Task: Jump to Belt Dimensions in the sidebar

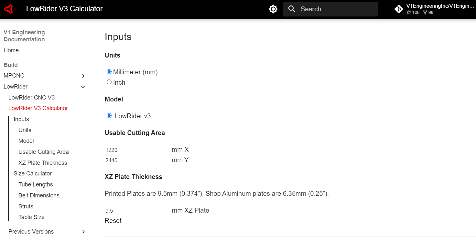Action: pos(39,195)
